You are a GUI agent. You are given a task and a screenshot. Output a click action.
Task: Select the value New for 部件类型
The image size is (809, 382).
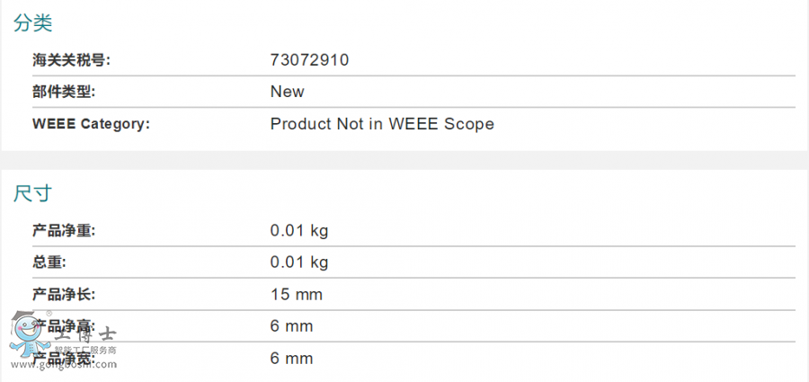pos(288,92)
